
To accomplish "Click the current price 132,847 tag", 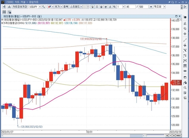I will [176, 82].
